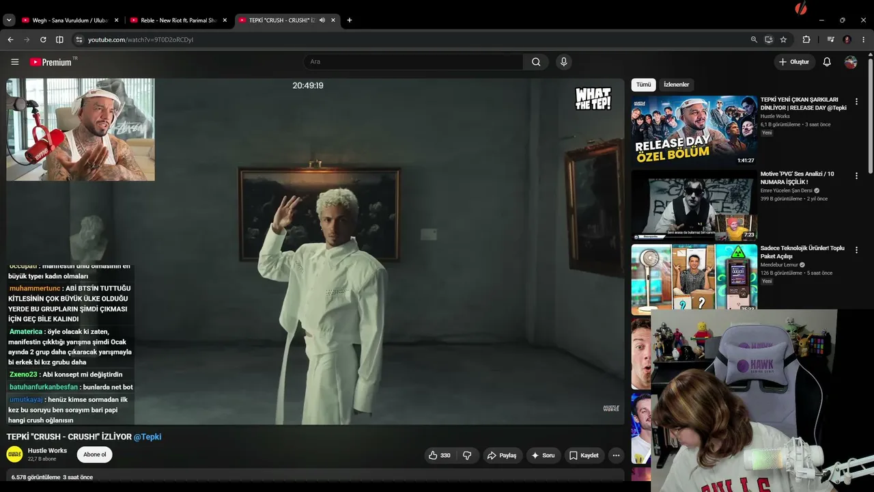Open the Sadece Teknolojik Ürünler video title

point(802,252)
